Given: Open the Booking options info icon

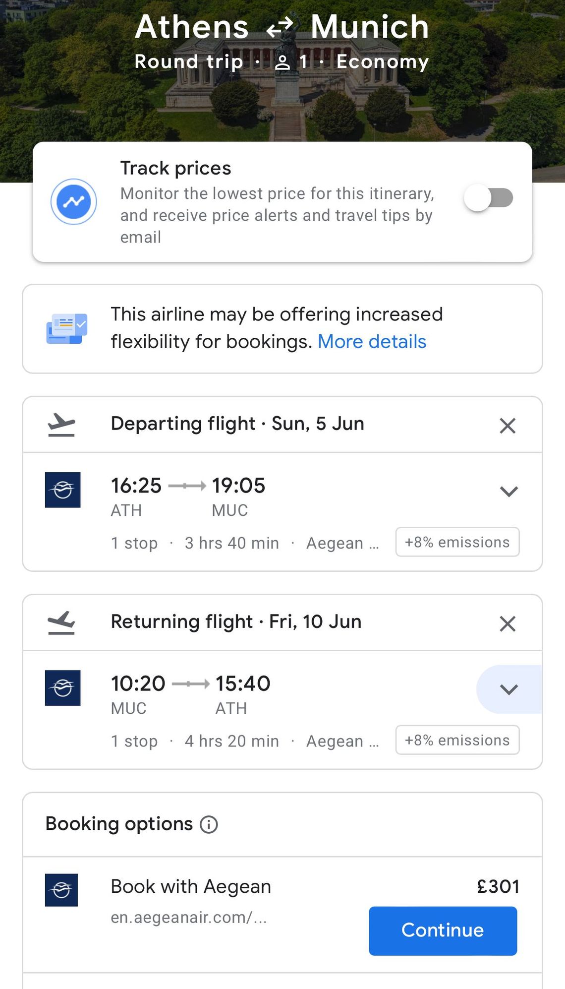Looking at the screenshot, I should tap(209, 824).
